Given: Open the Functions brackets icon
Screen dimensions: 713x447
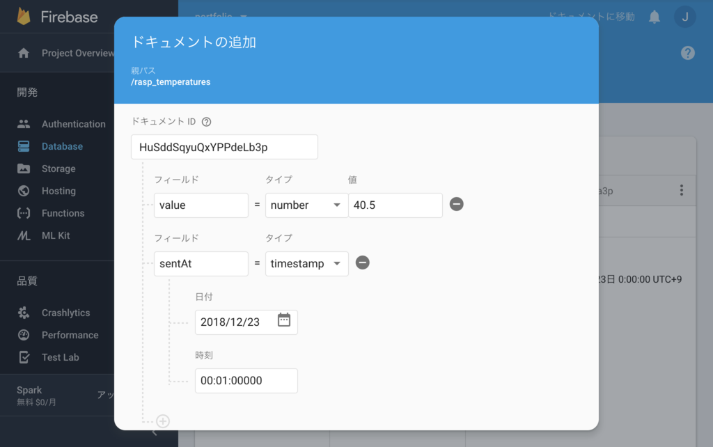Looking at the screenshot, I should [x=24, y=213].
